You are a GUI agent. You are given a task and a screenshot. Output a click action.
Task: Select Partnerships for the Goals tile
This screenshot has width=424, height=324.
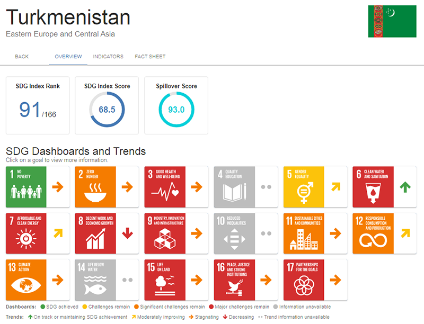(304, 280)
